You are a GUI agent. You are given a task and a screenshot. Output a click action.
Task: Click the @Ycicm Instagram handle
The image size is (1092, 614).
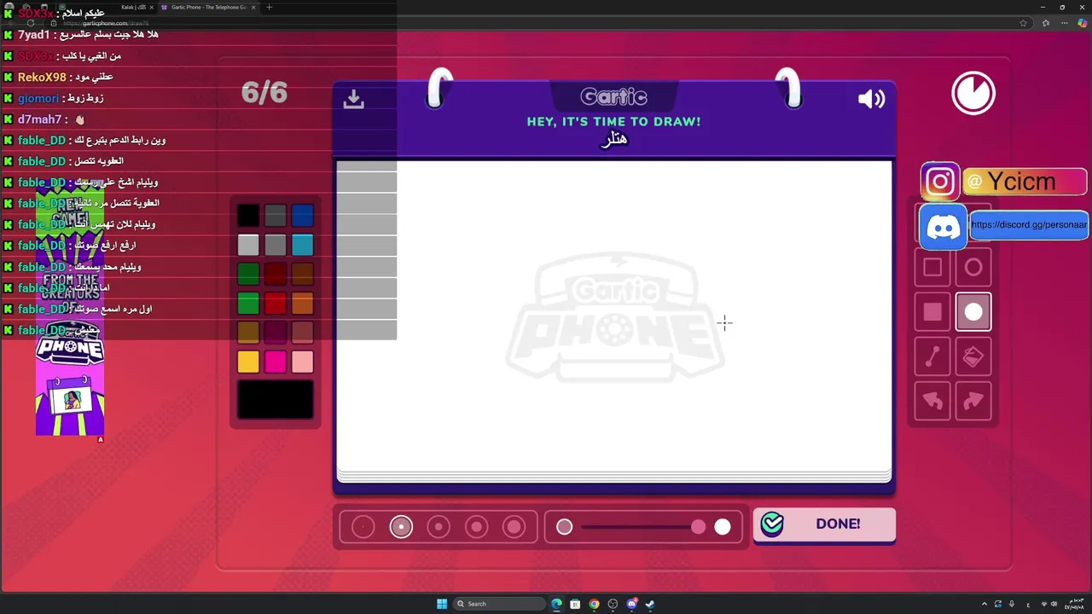coord(1024,181)
